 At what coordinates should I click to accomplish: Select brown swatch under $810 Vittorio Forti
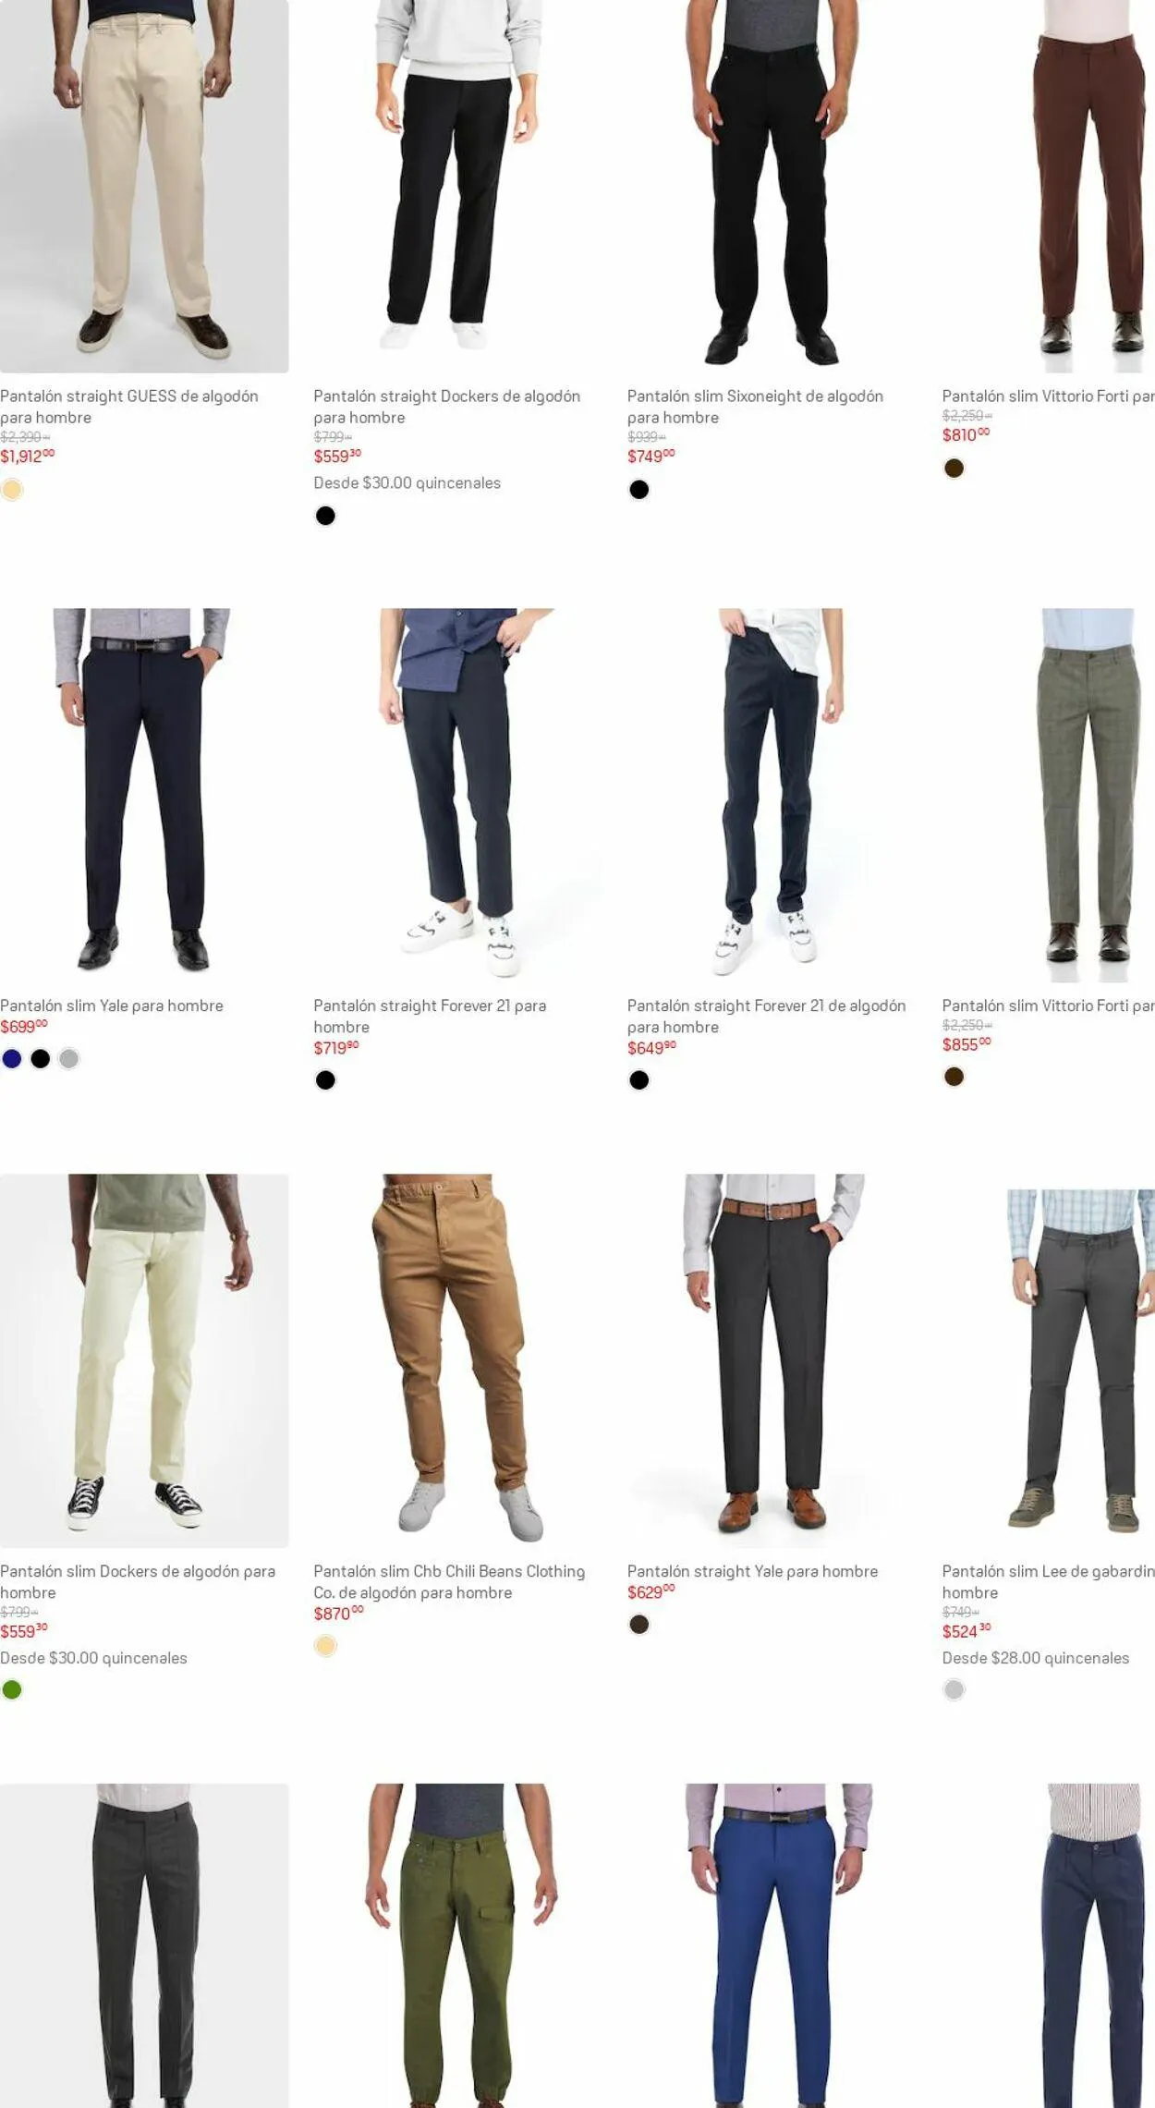click(x=954, y=468)
